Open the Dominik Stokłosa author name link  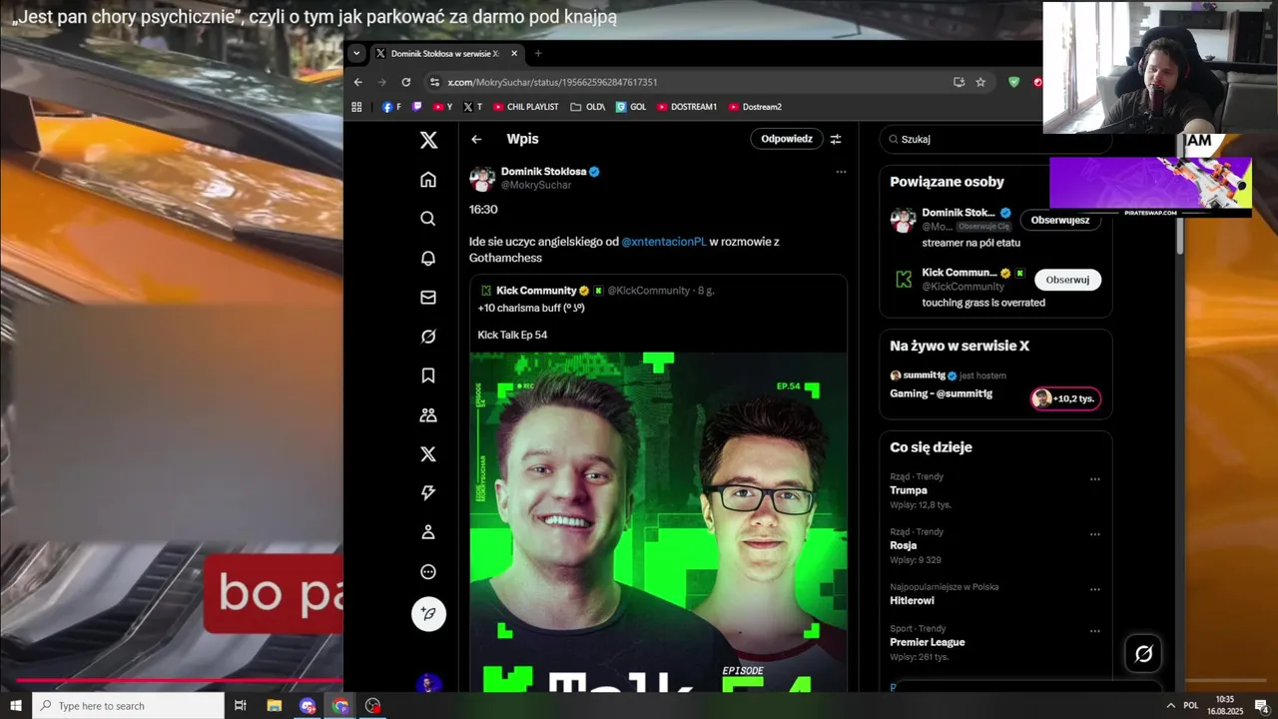point(544,172)
